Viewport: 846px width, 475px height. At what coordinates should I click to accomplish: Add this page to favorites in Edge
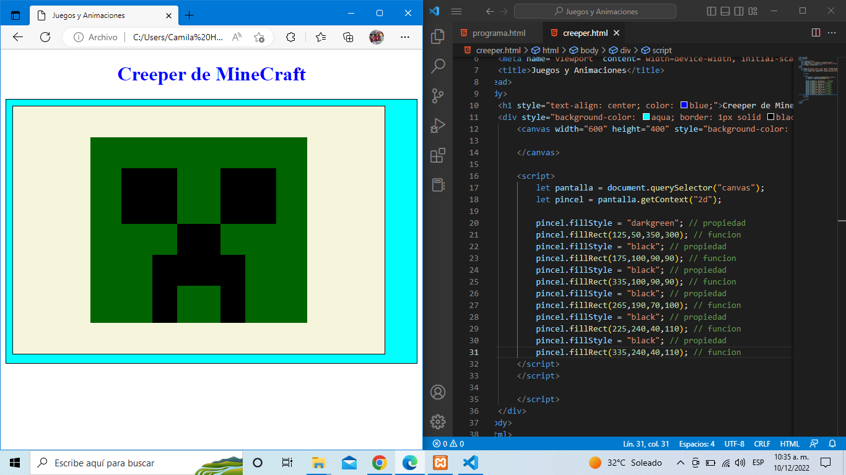[x=259, y=37]
